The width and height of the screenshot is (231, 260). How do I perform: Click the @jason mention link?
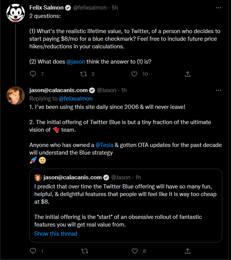point(76,62)
